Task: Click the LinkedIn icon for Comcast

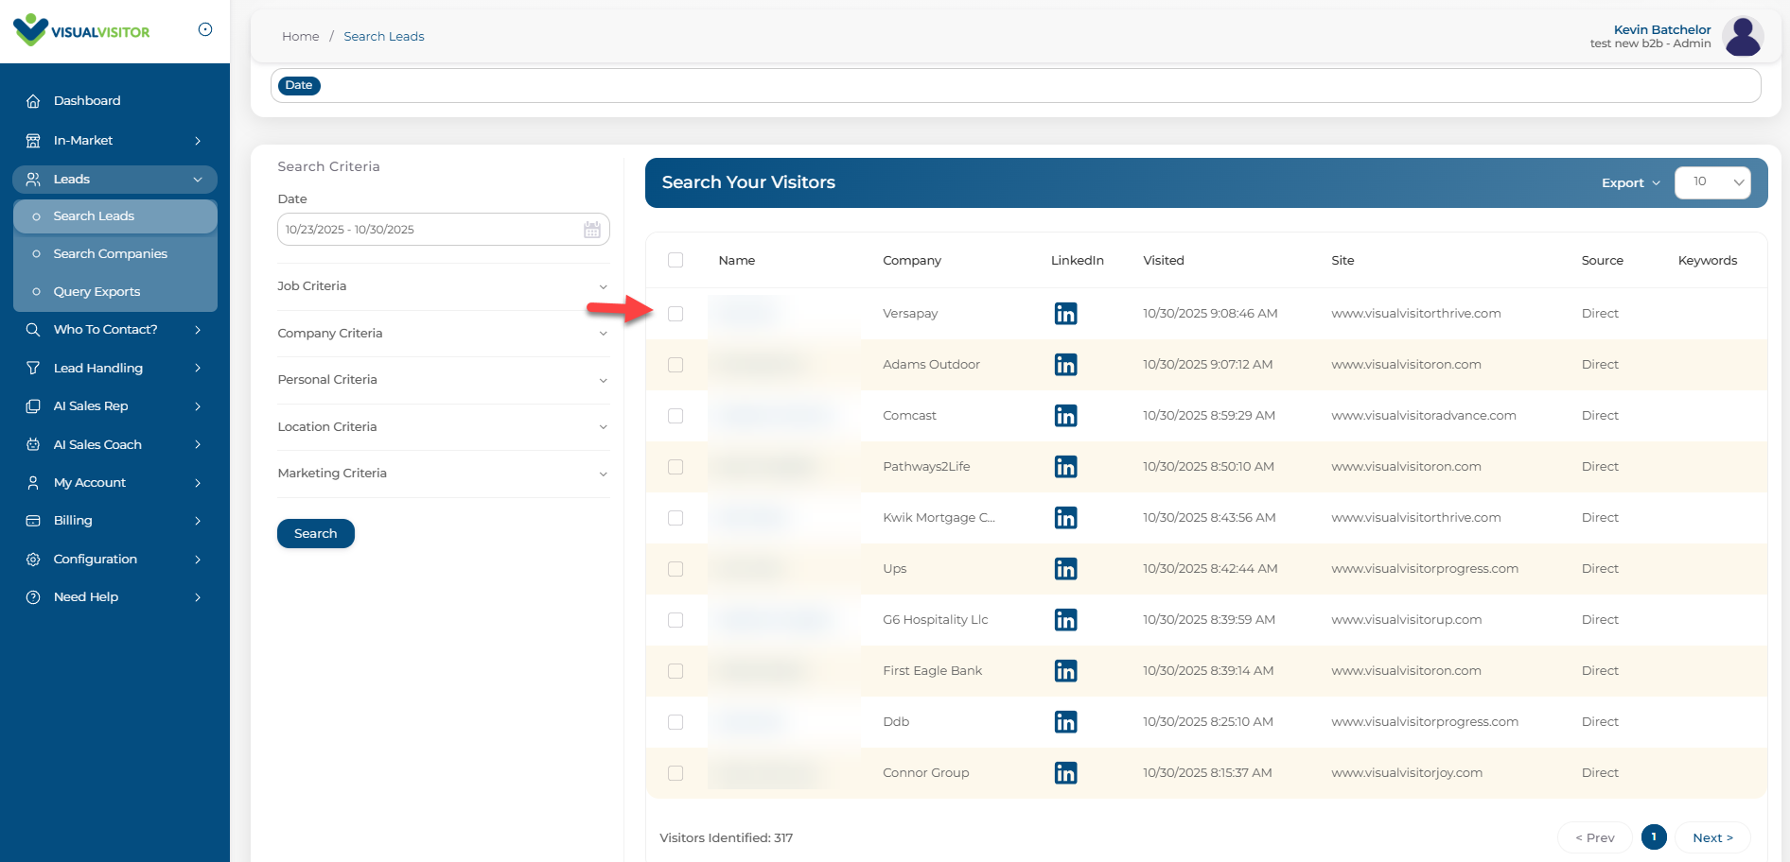Action: [1065, 416]
